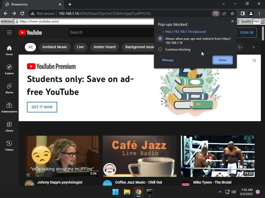Open the Chrome profile icon
The width and height of the screenshot is (265, 198).
click(251, 13)
